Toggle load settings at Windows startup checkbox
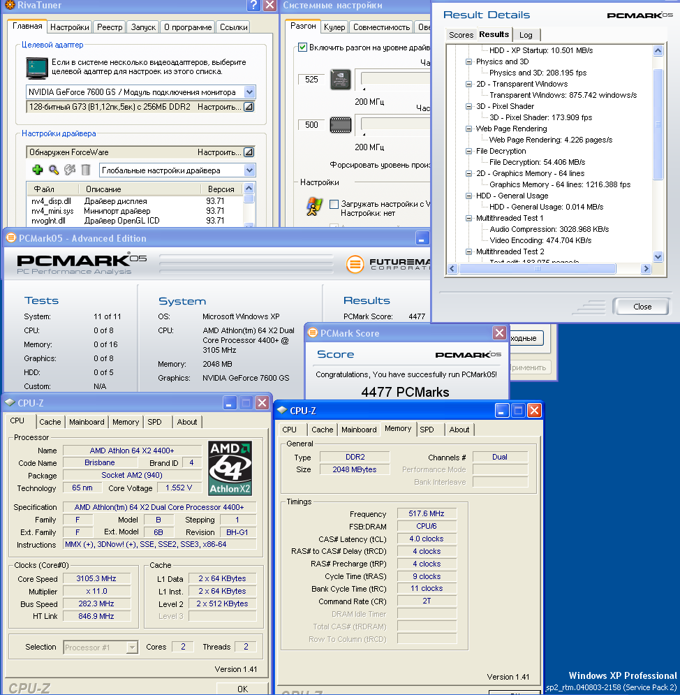680x695 pixels. click(334, 204)
